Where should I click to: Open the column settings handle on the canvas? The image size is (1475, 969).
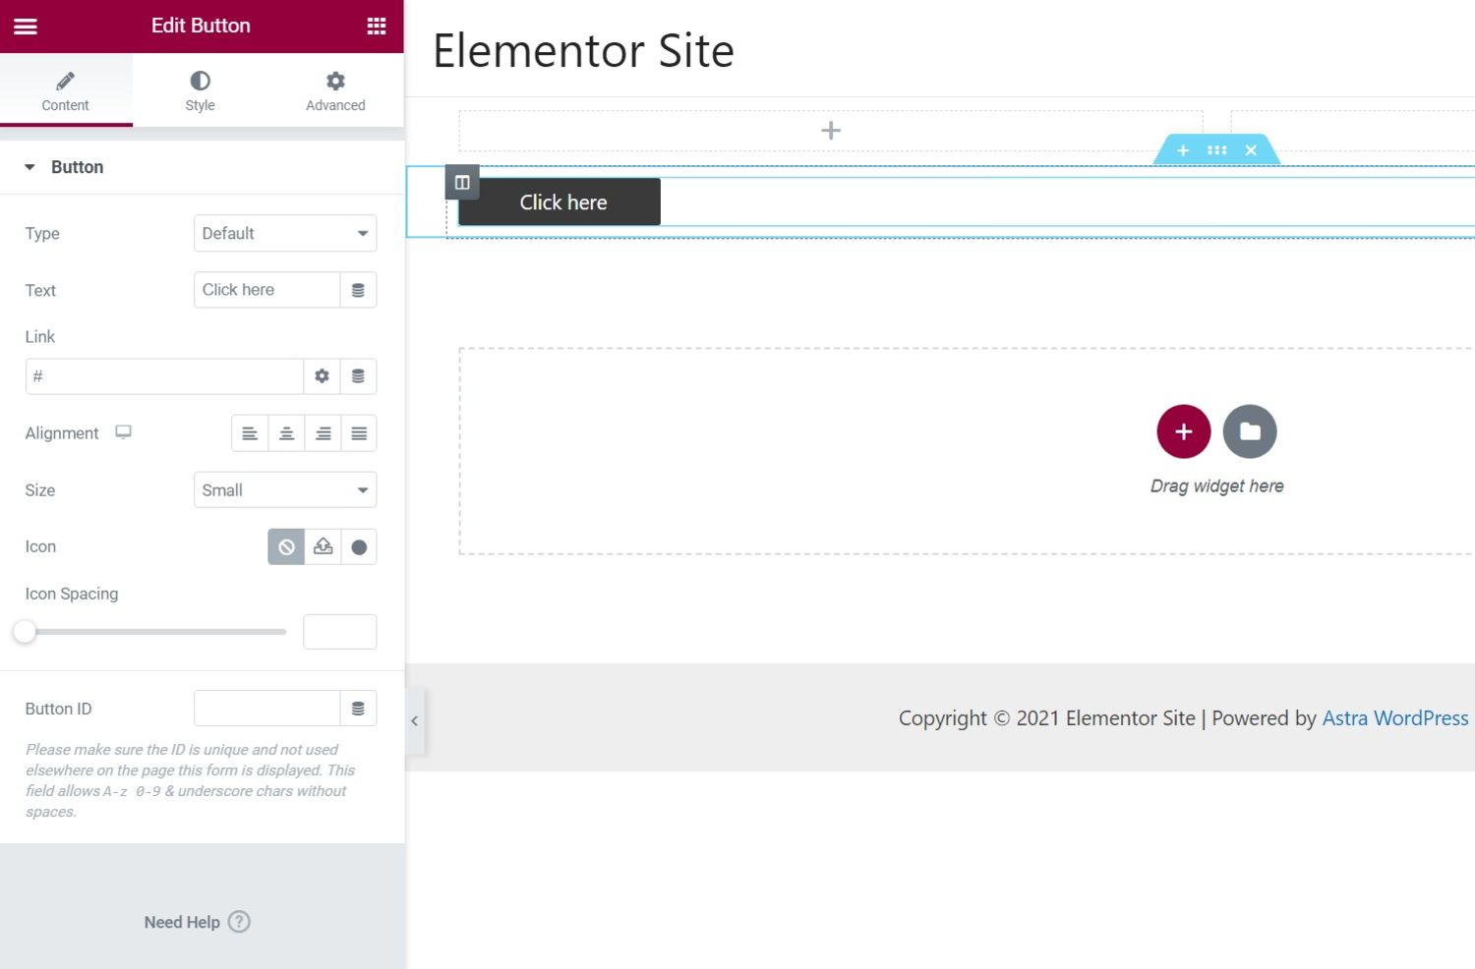pos(461,182)
